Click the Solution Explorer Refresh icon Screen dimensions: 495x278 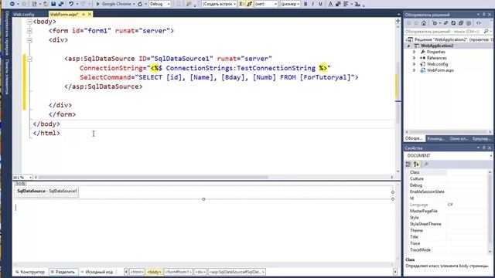pyautogui.click(x=453, y=23)
